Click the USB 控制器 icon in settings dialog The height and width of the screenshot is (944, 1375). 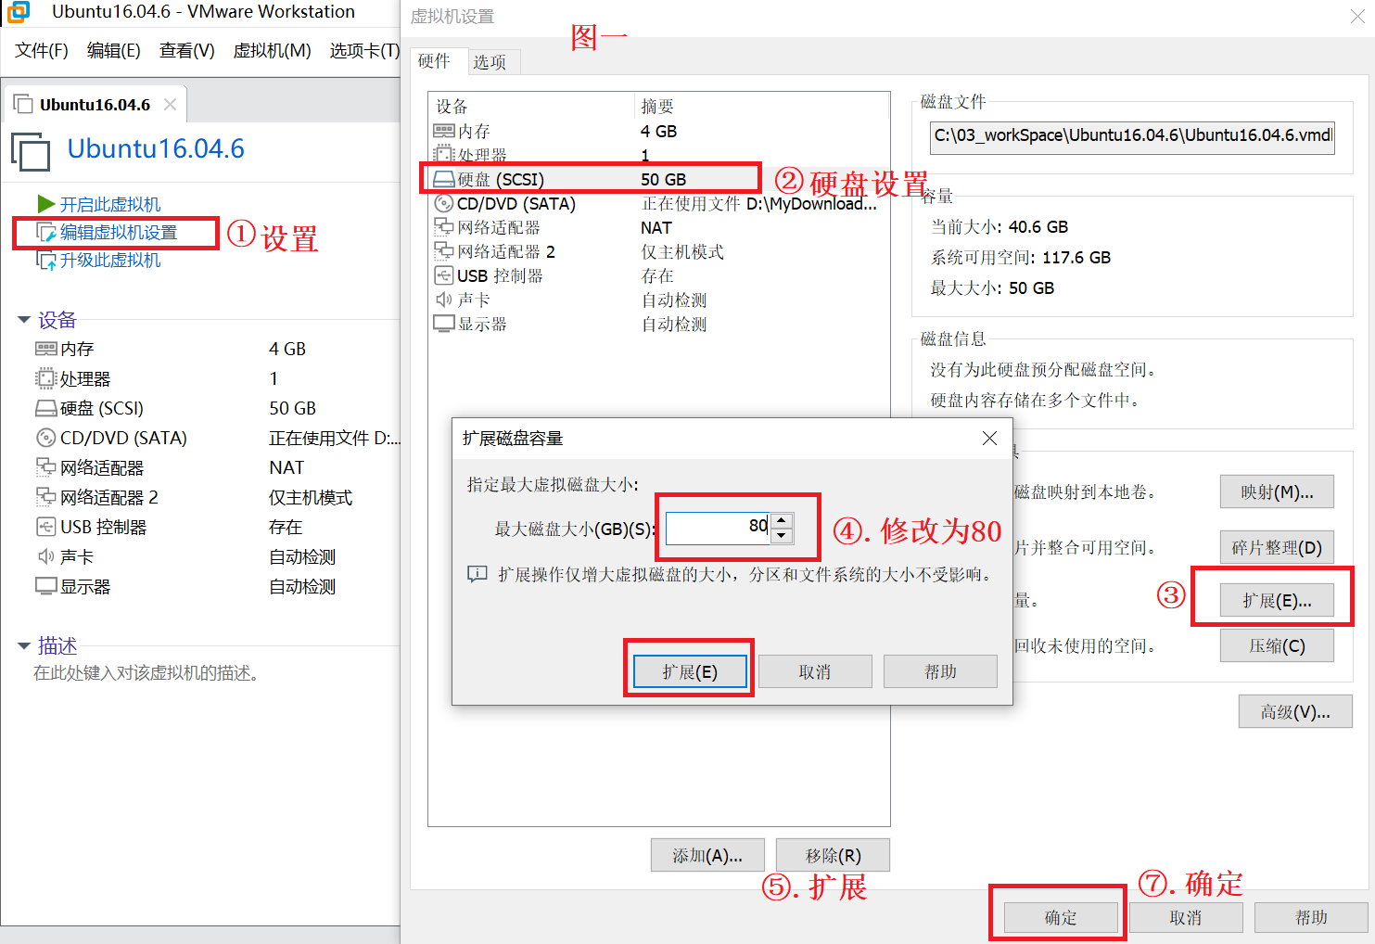[444, 275]
